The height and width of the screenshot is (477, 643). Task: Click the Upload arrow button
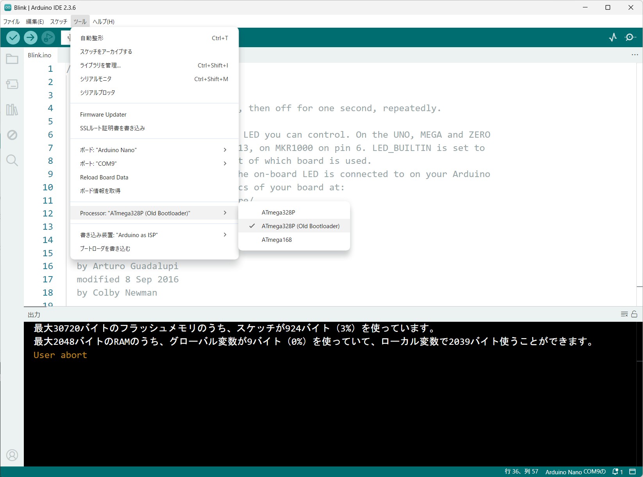(30, 37)
